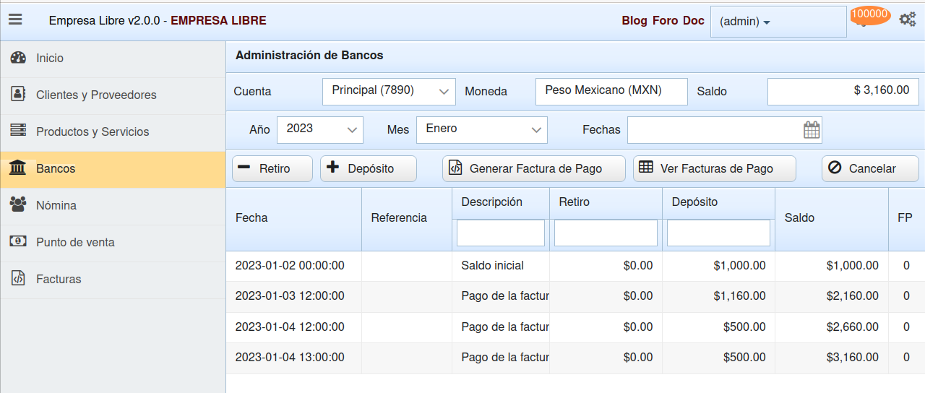Click the Descripción filter input field
This screenshot has width=925, height=393.
500,233
